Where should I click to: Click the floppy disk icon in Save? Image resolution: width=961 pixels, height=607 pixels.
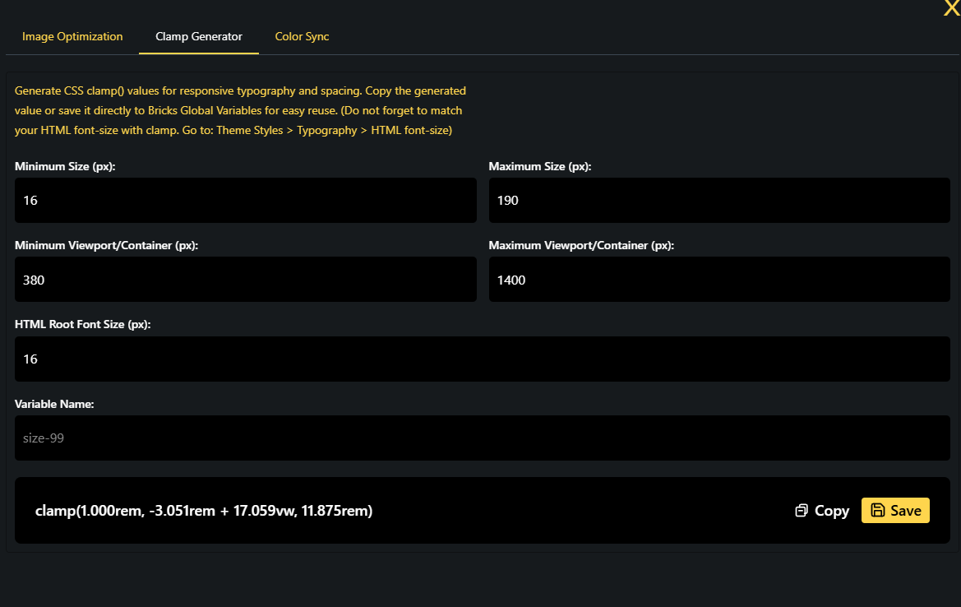pyautogui.click(x=878, y=511)
